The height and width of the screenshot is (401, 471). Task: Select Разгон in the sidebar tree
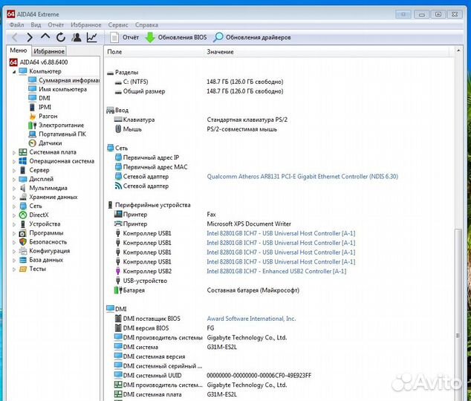click(x=48, y=117)
